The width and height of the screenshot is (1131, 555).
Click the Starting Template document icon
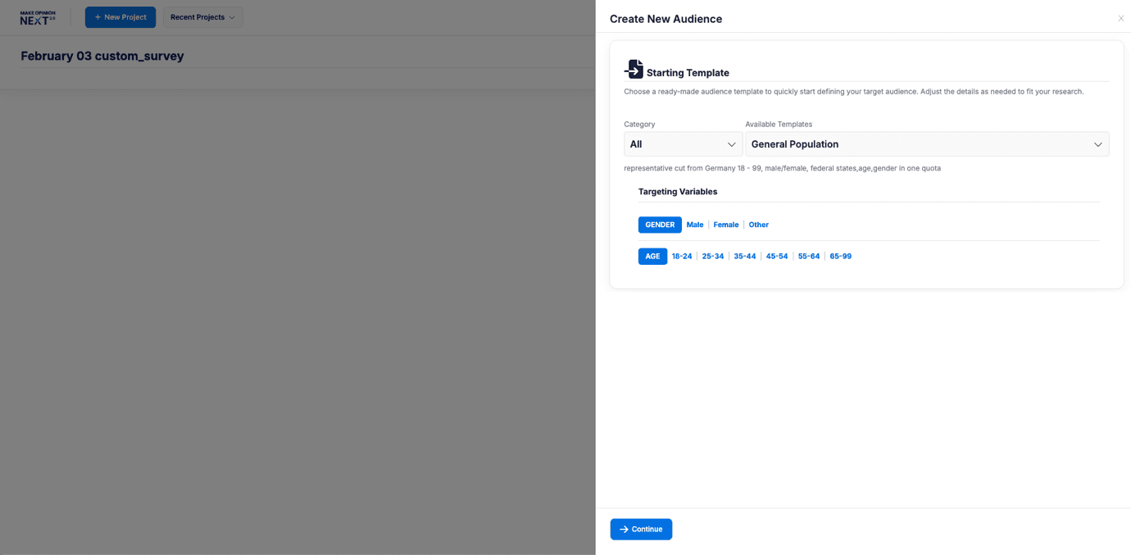634,69
